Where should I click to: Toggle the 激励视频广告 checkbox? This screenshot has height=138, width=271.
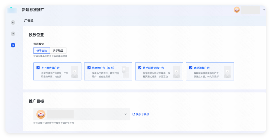tap(191, 68)
